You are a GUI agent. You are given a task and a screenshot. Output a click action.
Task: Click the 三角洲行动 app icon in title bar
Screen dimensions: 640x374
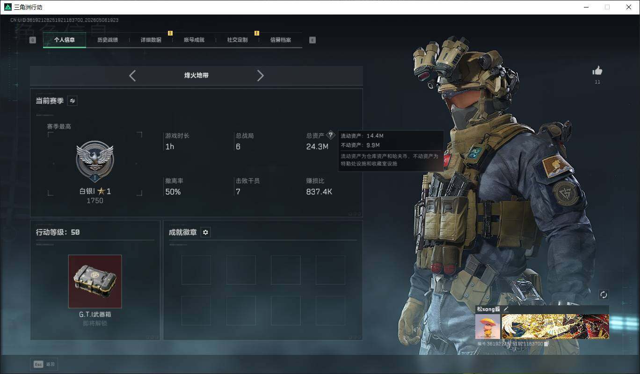(7, 7)
